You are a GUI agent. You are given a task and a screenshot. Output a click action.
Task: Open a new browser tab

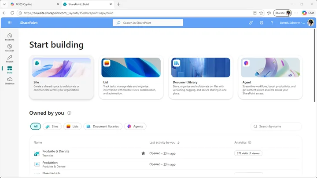point(119,4)
